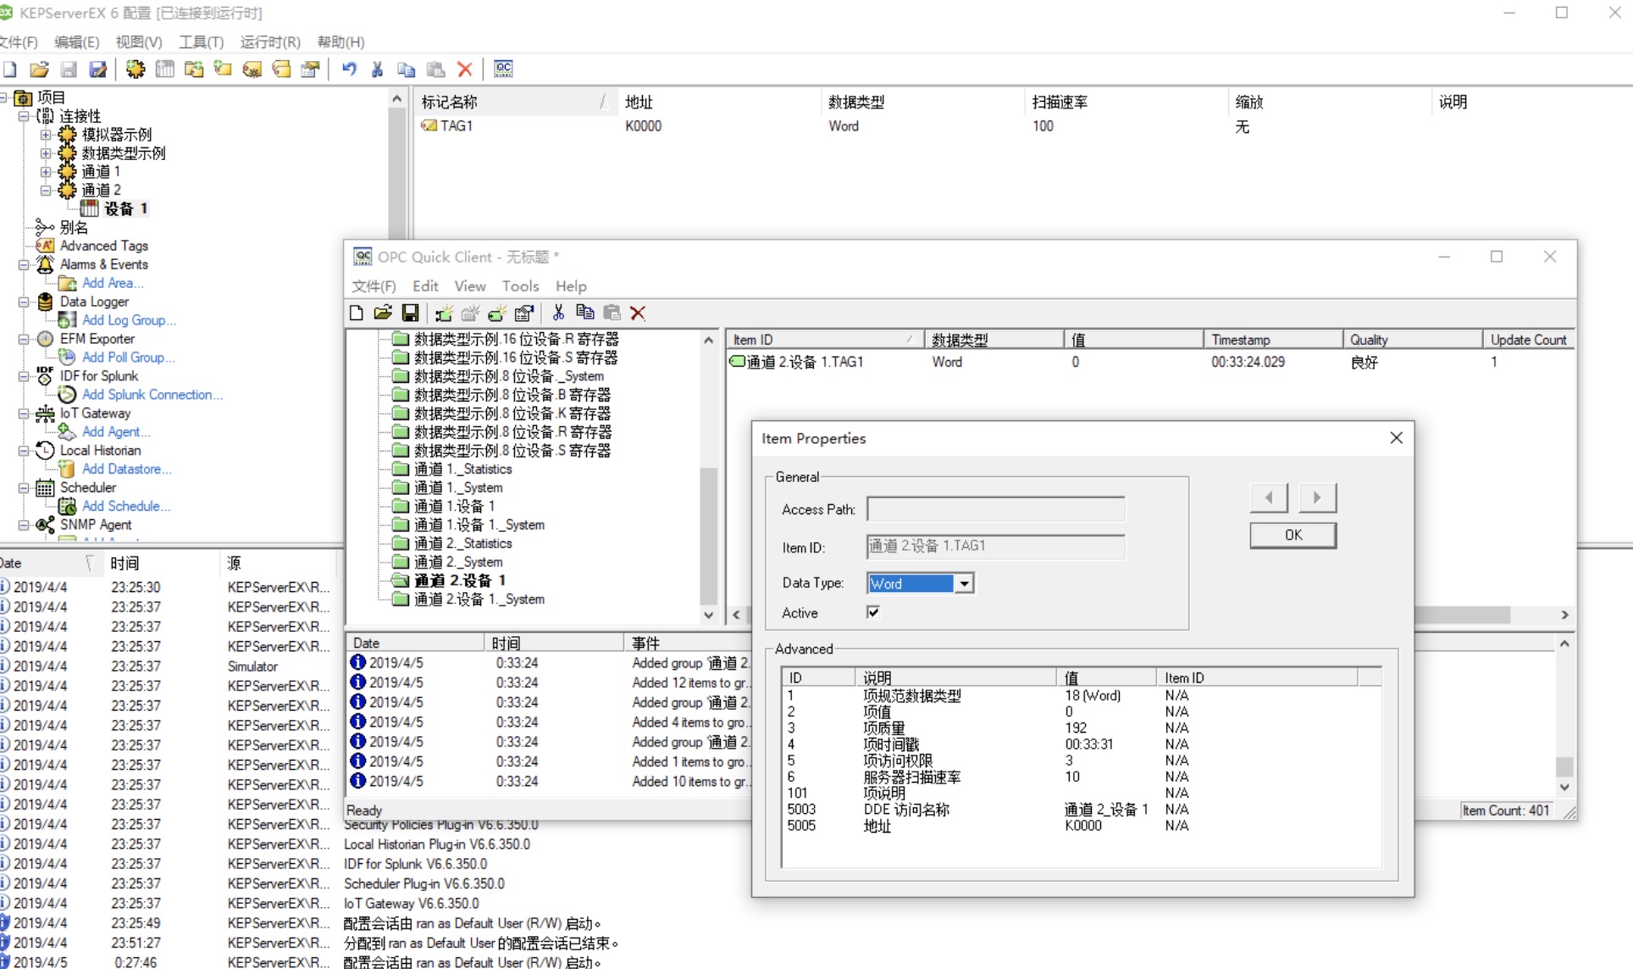Click Copy icon in Quick Client toolbar

584,313
